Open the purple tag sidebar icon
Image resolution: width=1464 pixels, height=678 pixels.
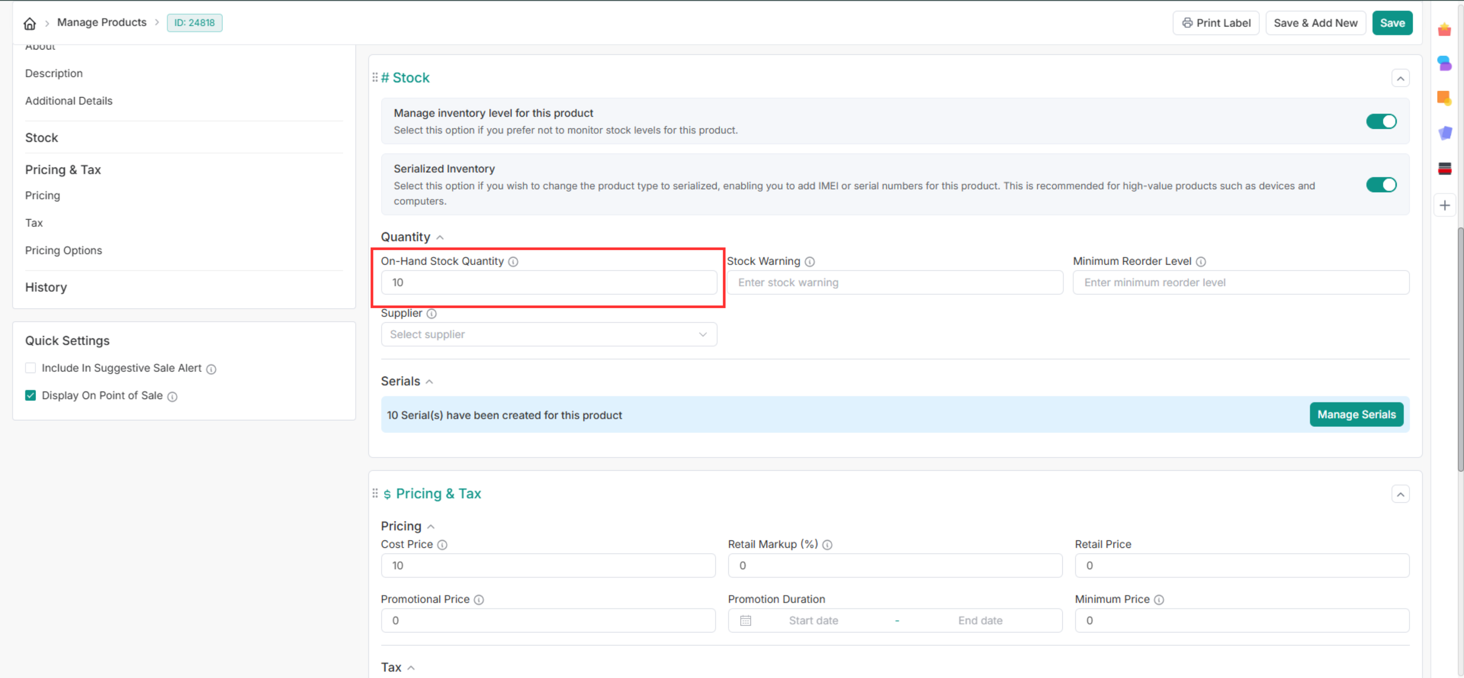[x=1444, y=133]
